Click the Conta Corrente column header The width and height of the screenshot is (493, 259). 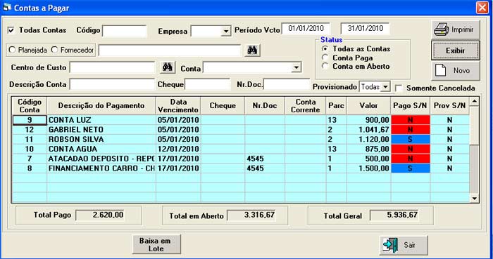(306, 106)
